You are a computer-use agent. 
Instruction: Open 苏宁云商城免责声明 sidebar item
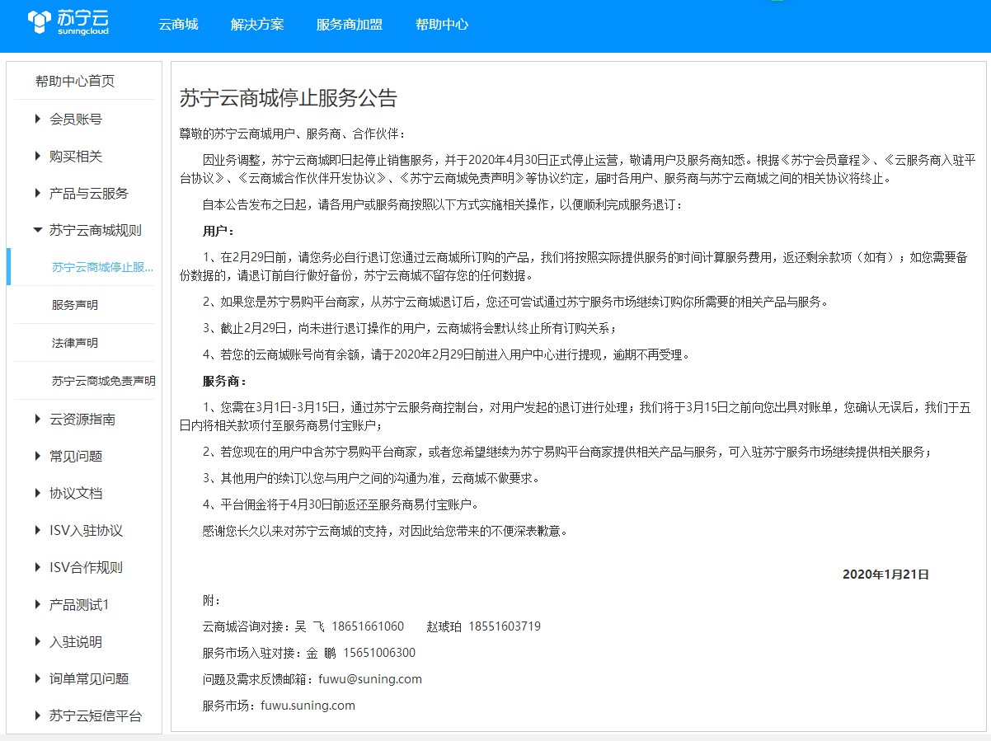[103, 381]
